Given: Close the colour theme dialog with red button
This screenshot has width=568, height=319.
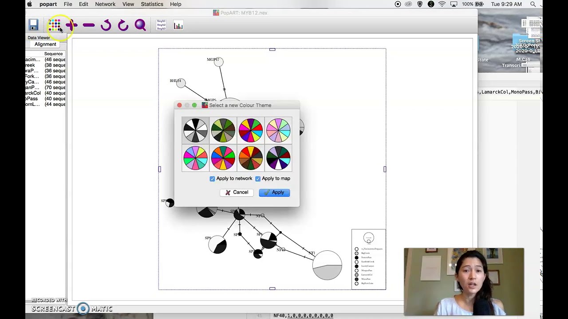Looking at the screenshot, I should [179, 105].
